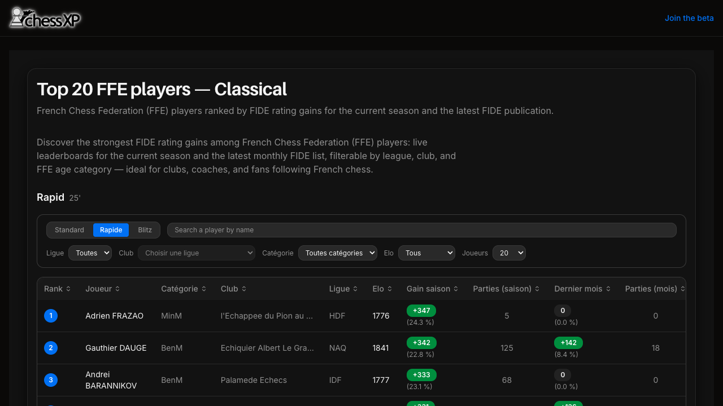Open player Andrei BARANNIKOV
Screen dimensions: 723x406
(111, 380)
